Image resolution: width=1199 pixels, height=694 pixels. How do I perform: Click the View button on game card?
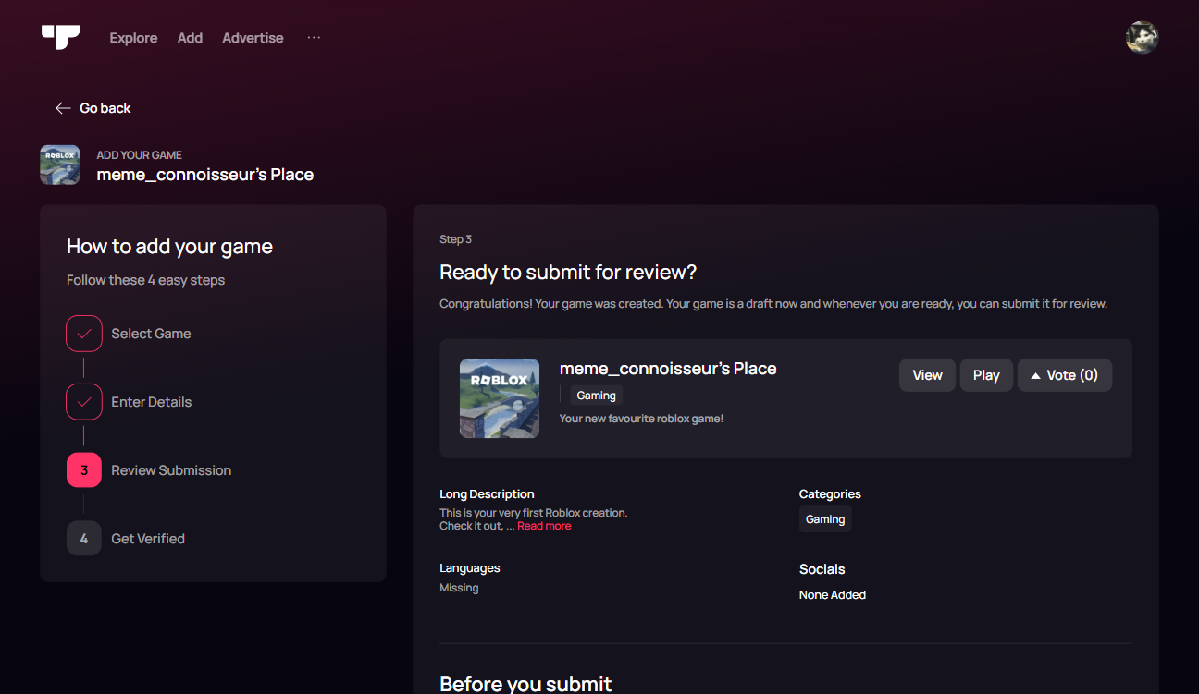pyautogui.click(x=927, y=375)
